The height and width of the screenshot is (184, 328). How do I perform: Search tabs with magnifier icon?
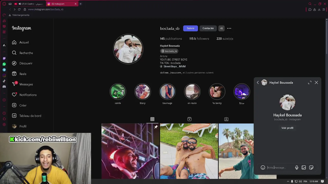pos(310,4)
